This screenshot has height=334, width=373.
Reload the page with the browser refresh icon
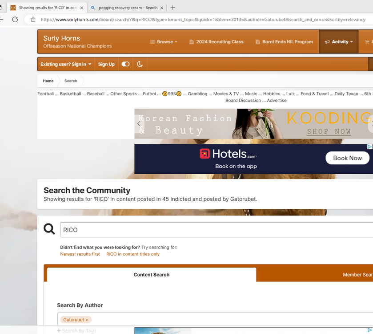point(15,20)
